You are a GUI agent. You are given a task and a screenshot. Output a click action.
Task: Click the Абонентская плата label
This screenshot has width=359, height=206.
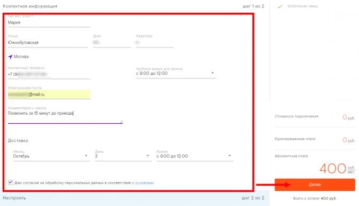point(291,156)
